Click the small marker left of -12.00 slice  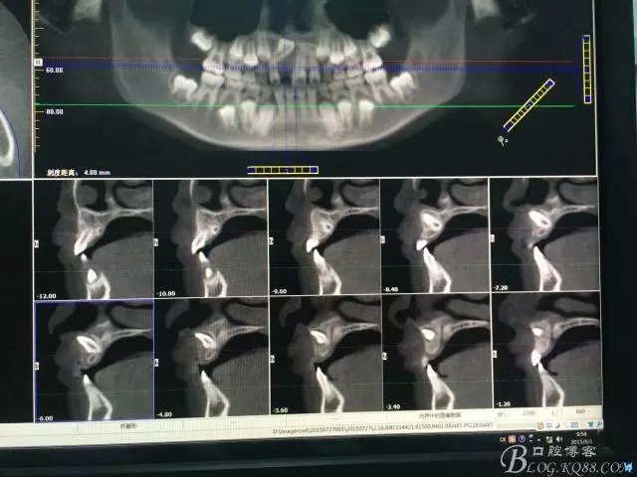point(36,239)
